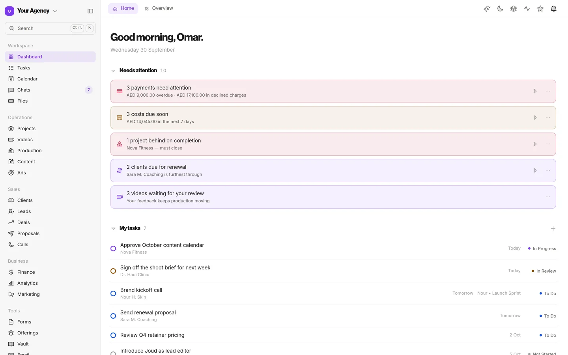Screen dimensions: 568x355
Task: Open the Your Agency workspace dropdown
Action: (x=55, y=11)
